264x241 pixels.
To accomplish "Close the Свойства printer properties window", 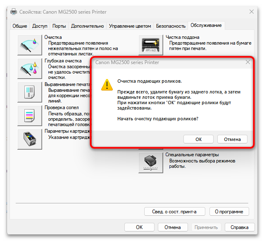I will click(x=252, y=12).
